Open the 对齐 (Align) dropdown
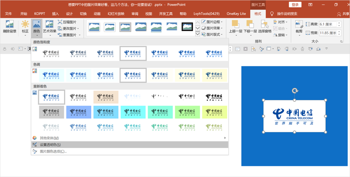 pyautogui.click(x=281, y=22)
